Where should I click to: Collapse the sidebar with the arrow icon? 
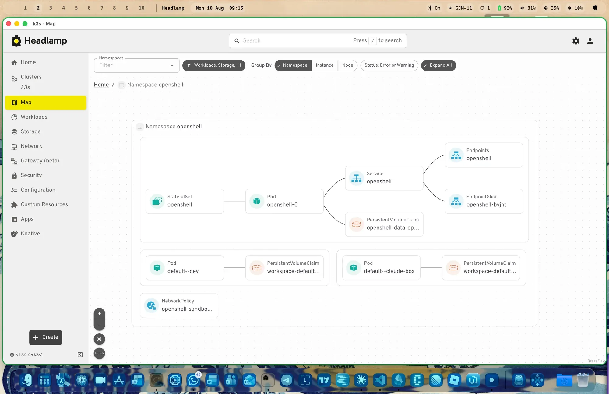(80, 354)
